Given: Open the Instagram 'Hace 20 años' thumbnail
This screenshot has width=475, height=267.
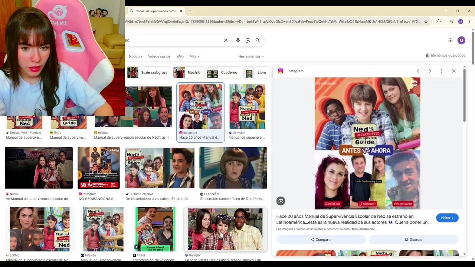Looking at the screenshot, I should (200, 106).
